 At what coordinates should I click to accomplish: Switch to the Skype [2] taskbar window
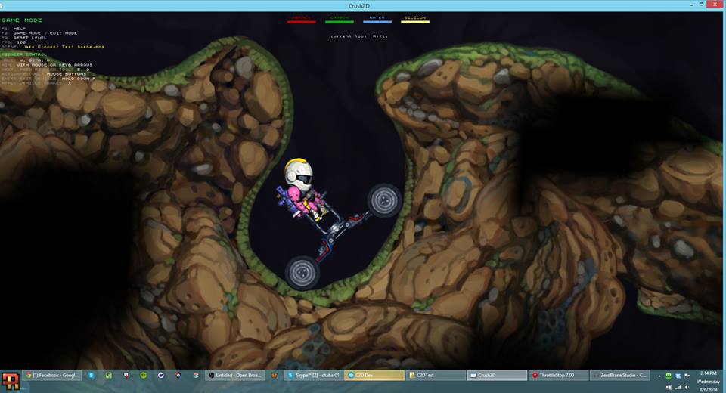point(313,375)
